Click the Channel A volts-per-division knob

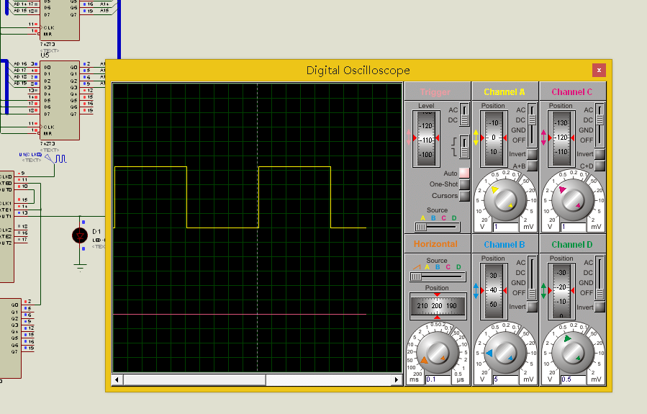[505, 201]
